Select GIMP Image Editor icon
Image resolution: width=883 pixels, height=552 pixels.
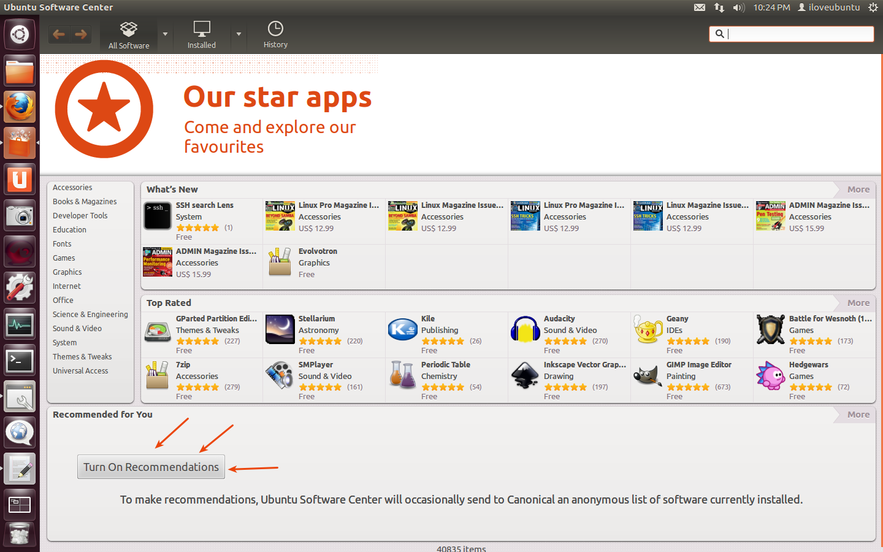coord(648,375)
